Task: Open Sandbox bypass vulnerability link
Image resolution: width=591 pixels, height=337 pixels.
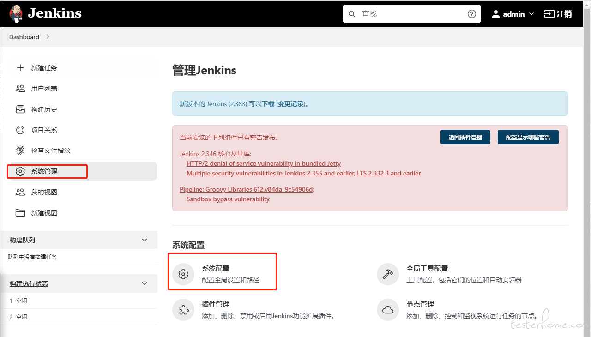Action: [228, 199]
